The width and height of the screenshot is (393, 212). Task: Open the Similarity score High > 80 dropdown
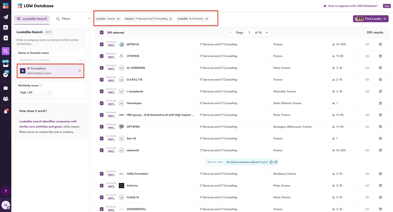[35, 92]
